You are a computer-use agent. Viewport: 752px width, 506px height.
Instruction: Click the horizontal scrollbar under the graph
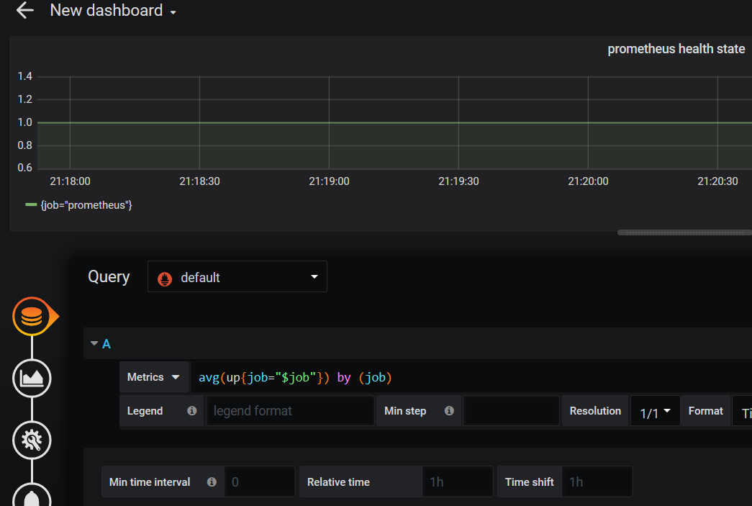pyautogui.click(x=684, y=232)
